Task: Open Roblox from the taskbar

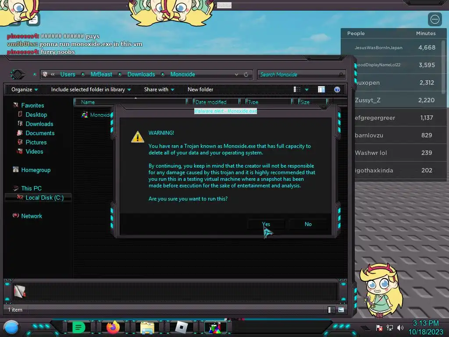Action: pyautogui.click(x=181, y=327)
